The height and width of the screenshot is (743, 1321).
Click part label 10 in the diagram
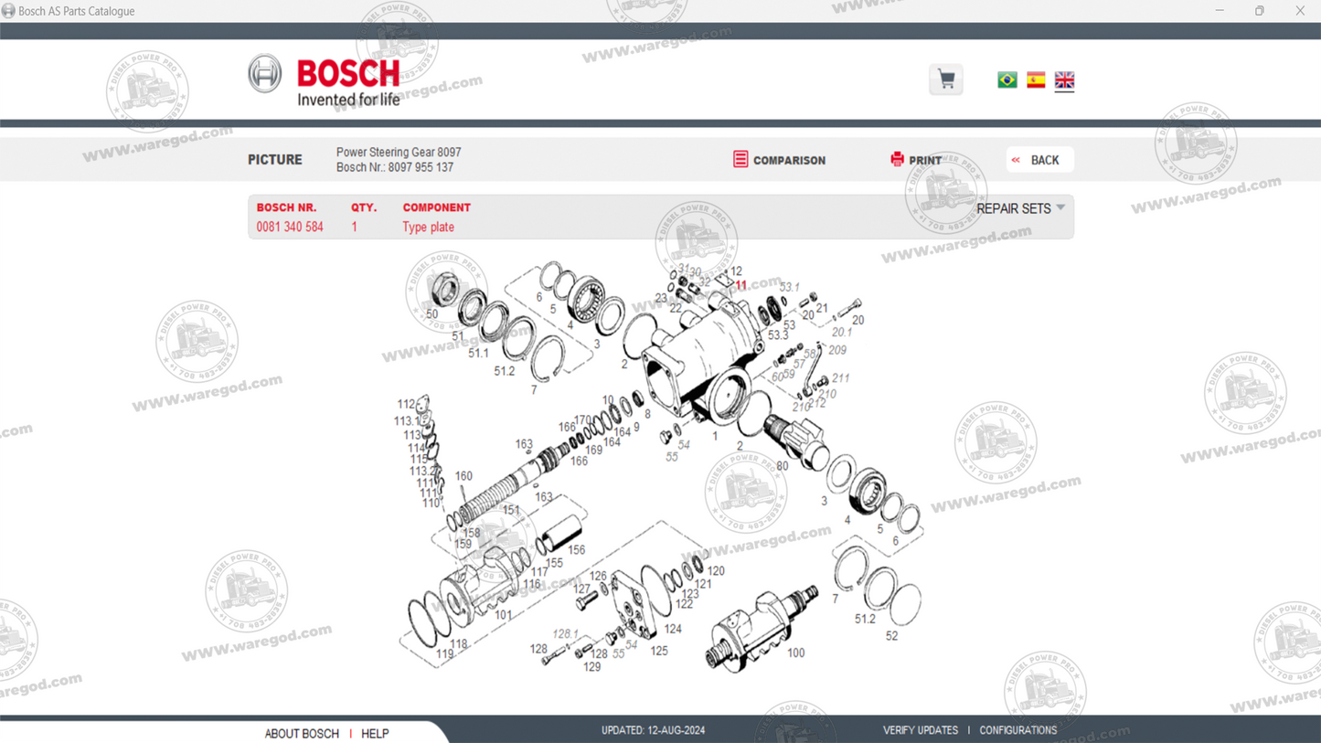[608, 400]
